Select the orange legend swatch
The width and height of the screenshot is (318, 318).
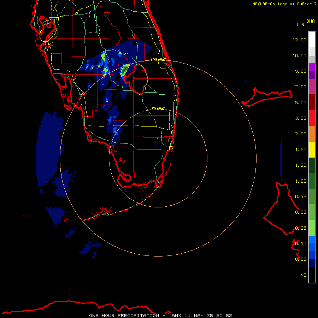tap(312, 134)
